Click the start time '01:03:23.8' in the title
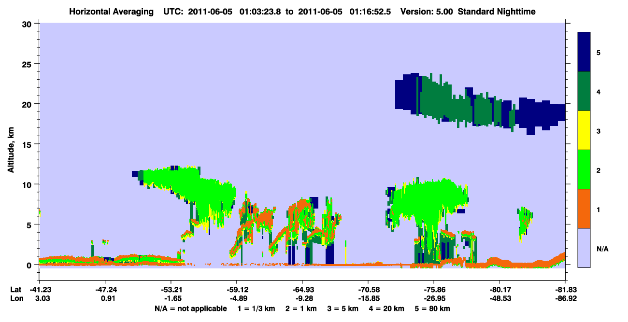Viewport: 628px width, 322px height. pos(263,11)
